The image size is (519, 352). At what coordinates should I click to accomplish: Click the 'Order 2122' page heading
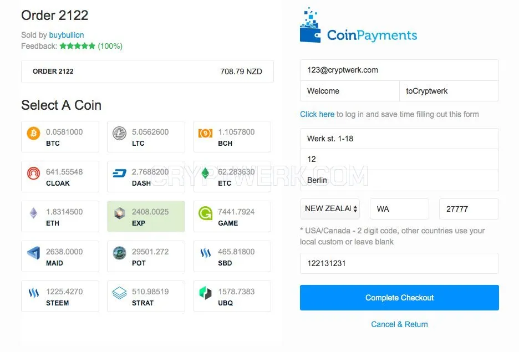click(x=54, y=16)
